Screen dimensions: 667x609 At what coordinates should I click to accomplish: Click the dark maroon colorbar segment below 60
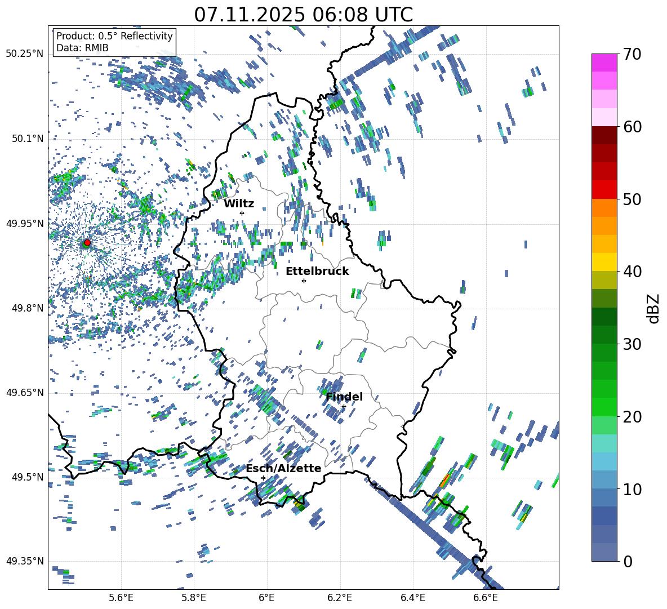tap(604, 135)
